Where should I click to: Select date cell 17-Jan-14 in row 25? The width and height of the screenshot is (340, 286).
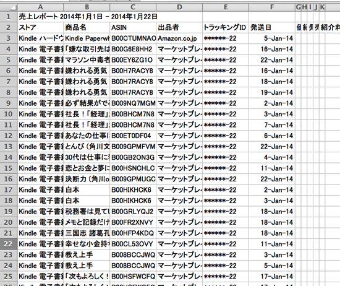pos(272,277)
